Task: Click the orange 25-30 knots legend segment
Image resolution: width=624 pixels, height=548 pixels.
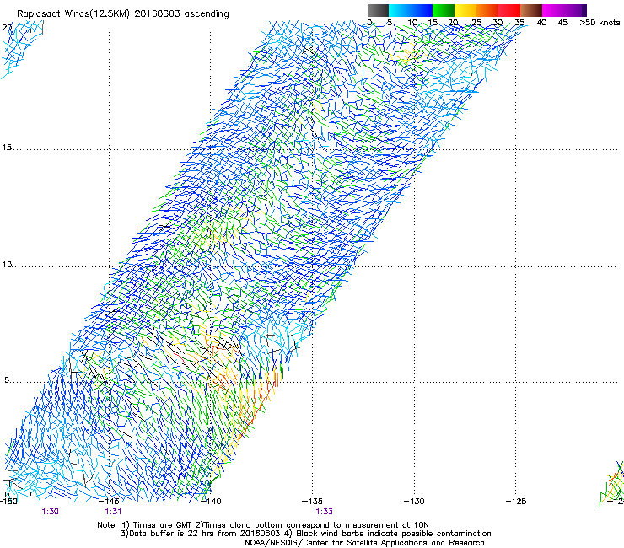Action: 487,10
